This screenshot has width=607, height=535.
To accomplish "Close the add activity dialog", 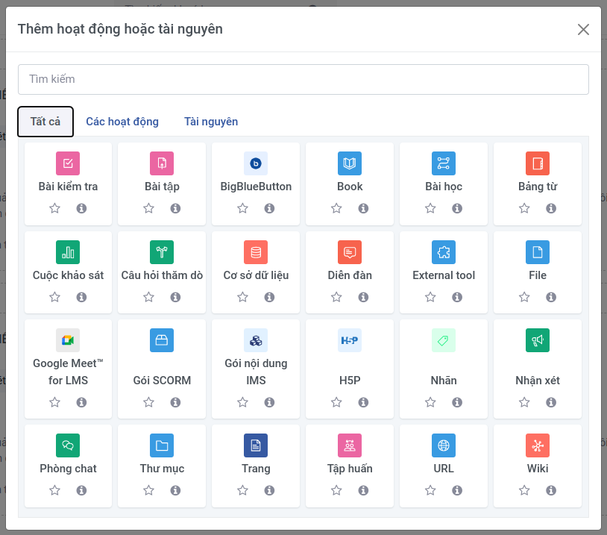I will pos(583,29).
